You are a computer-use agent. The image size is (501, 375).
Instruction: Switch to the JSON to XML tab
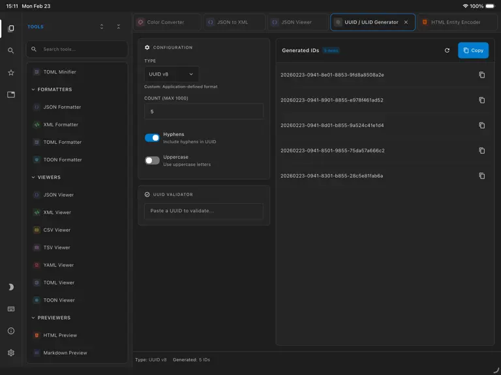click(x=234, y=22)
